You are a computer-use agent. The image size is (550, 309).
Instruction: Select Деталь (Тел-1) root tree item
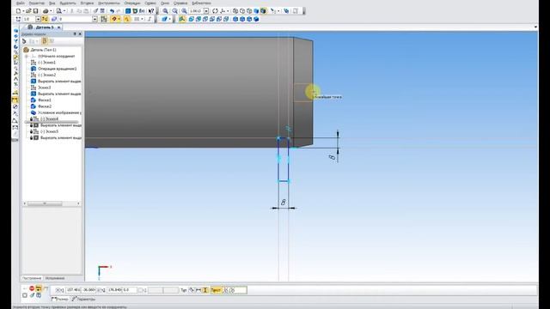pyautogui.click(x=44, y=50)
